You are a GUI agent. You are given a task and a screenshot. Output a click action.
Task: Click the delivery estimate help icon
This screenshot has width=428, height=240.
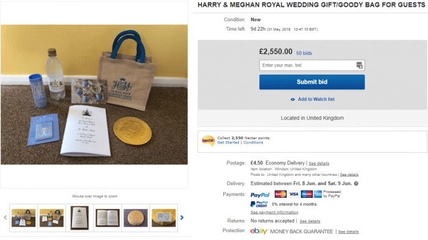point(356,184)
